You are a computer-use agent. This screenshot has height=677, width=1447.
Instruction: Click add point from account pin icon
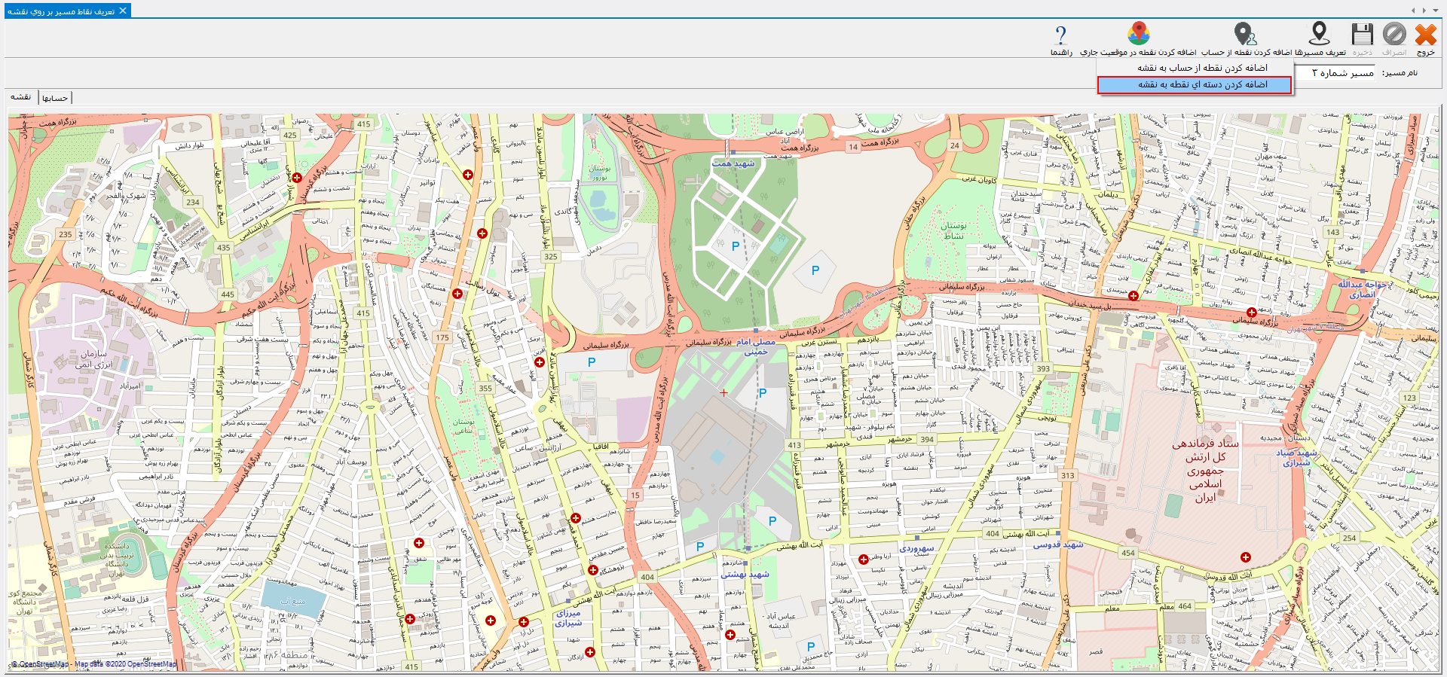click(1244, 35)
